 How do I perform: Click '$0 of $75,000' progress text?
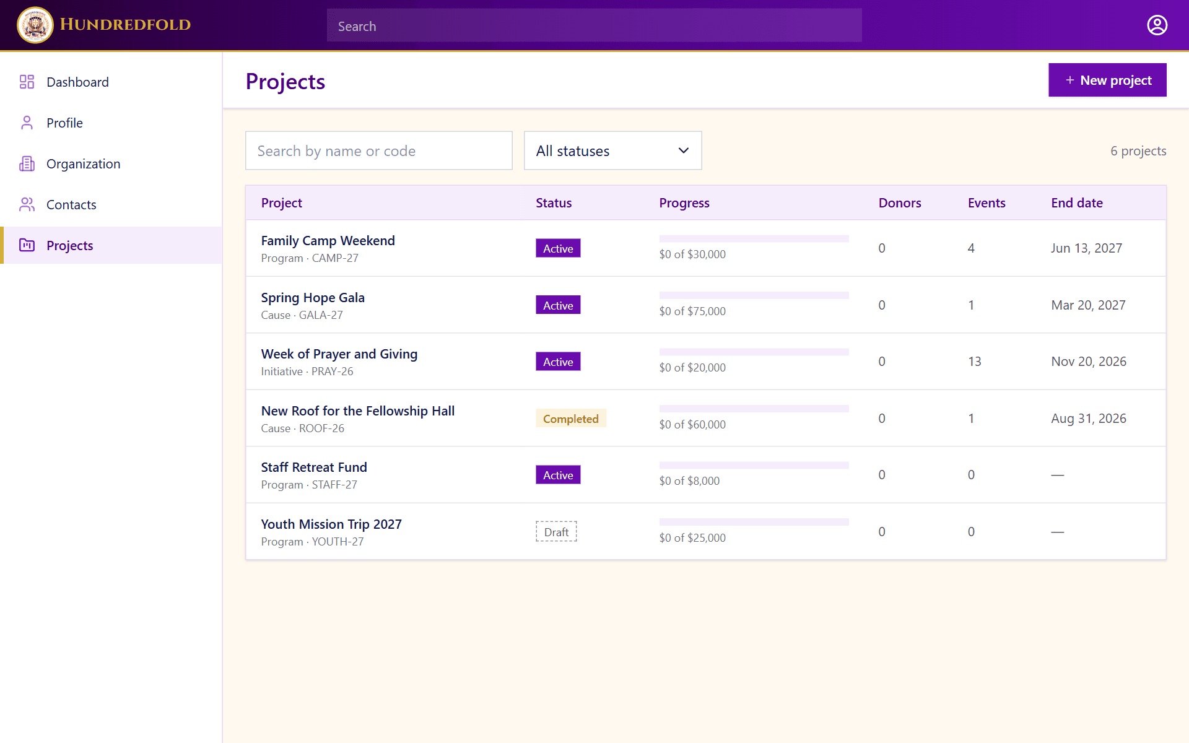[x=692, y=311]
